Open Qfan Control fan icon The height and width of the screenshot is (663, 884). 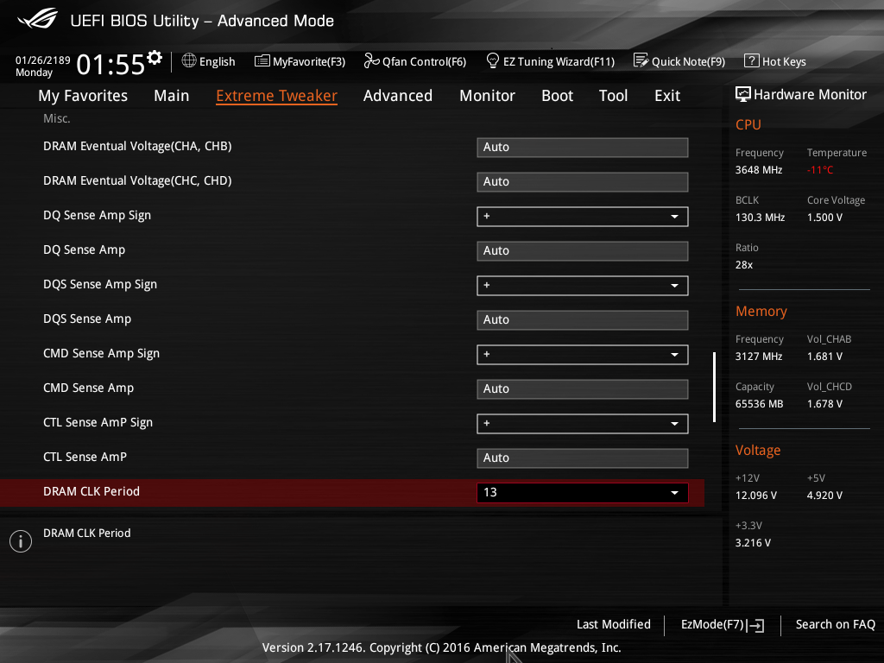click(x=371, y=60)
